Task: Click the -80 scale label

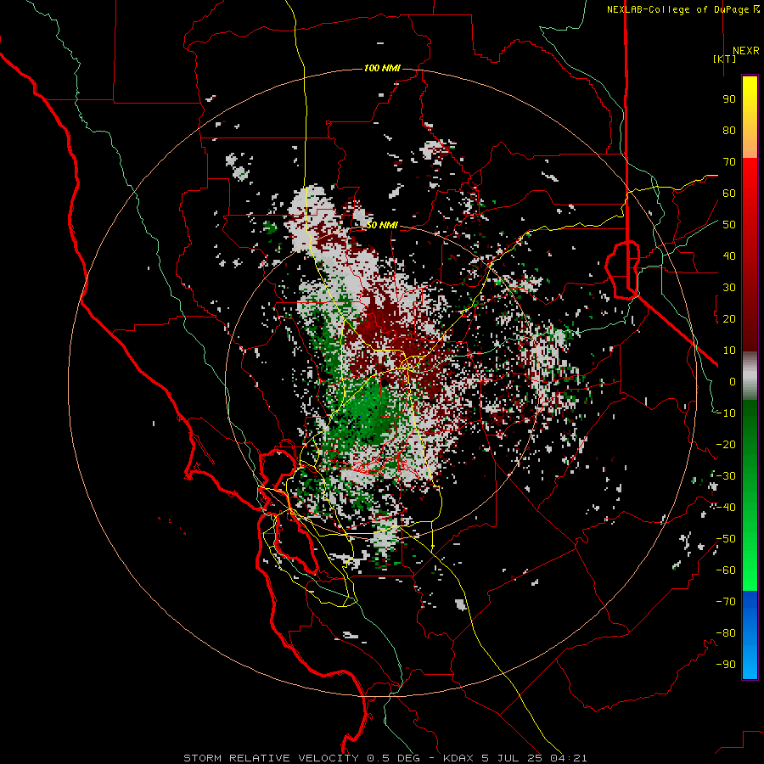Action: click(726, 633)
